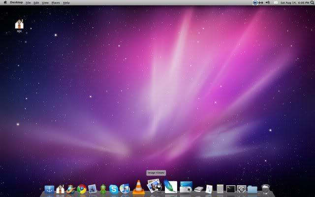Open the Trash in the dock
This screenshot has height=197, width=315.
[x=266, y=189]
